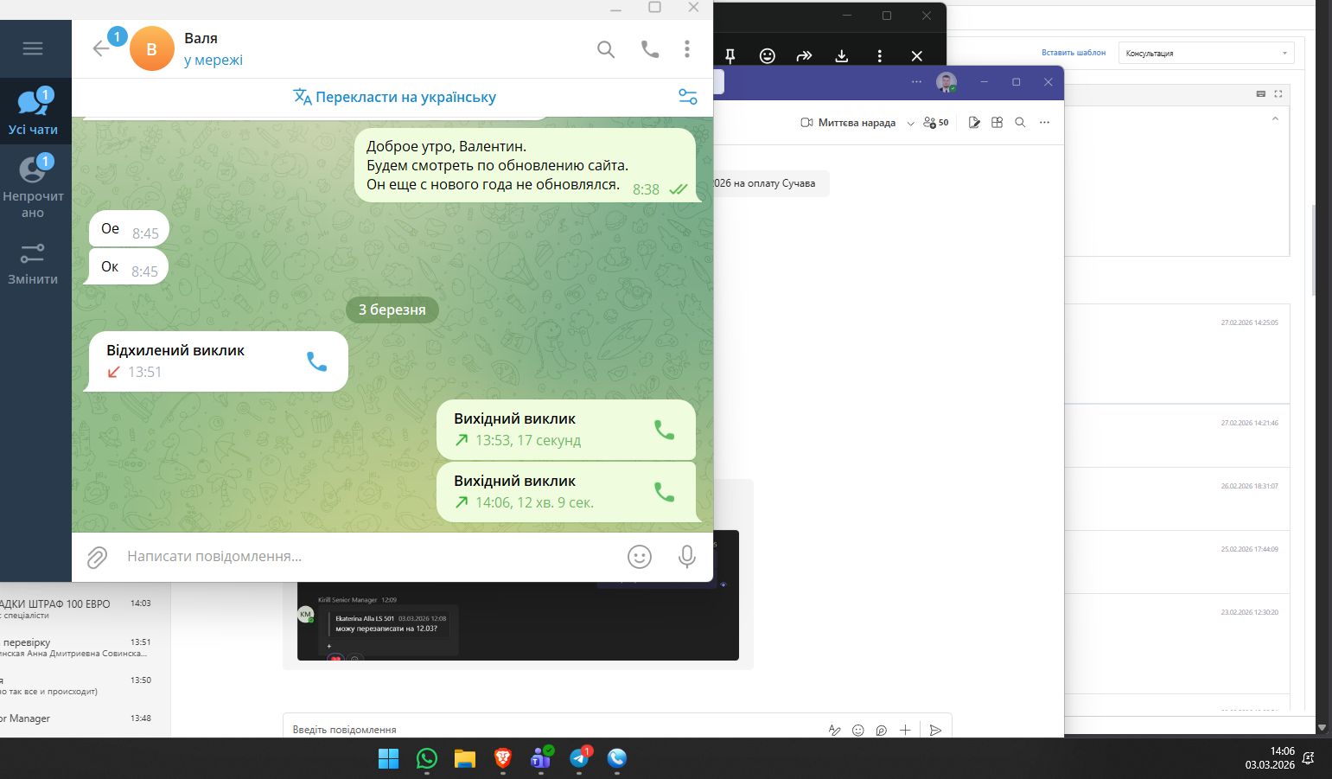Click the 27.02.2026 14:25:05 history entry
1332x779 pixels.
(1177, 354)
